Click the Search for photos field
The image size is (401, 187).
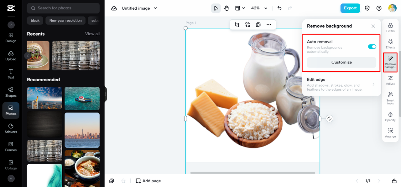click(x=63, y=8)
